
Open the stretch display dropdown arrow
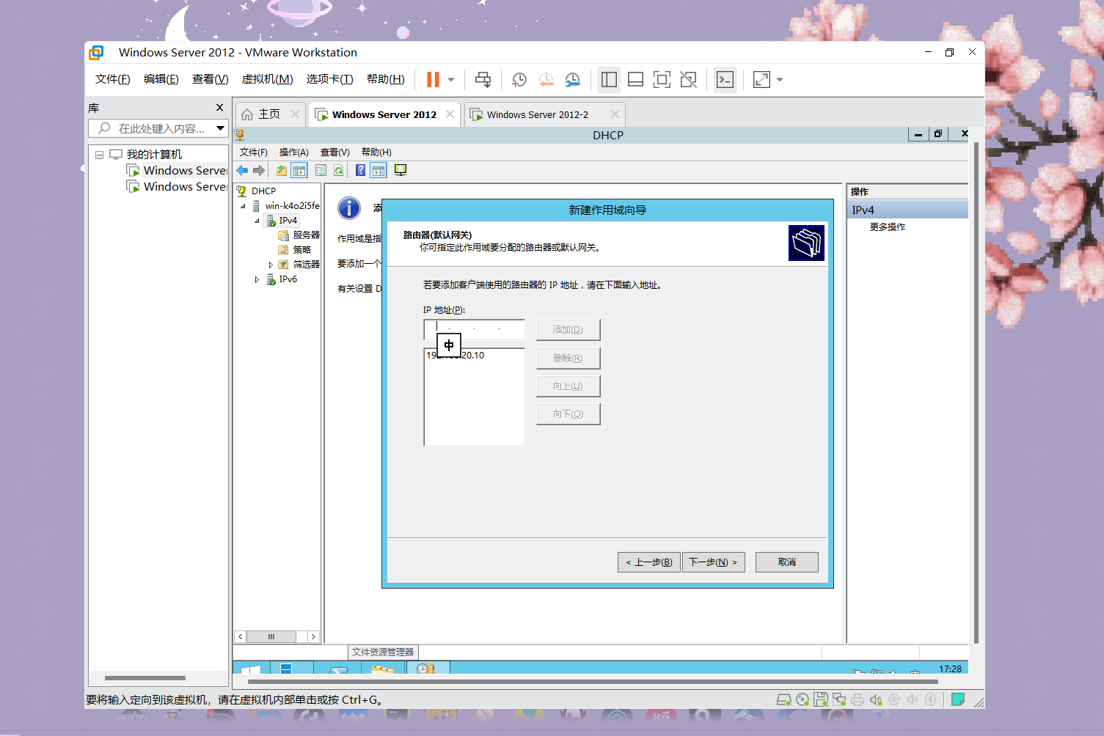[x=780, y=79]
